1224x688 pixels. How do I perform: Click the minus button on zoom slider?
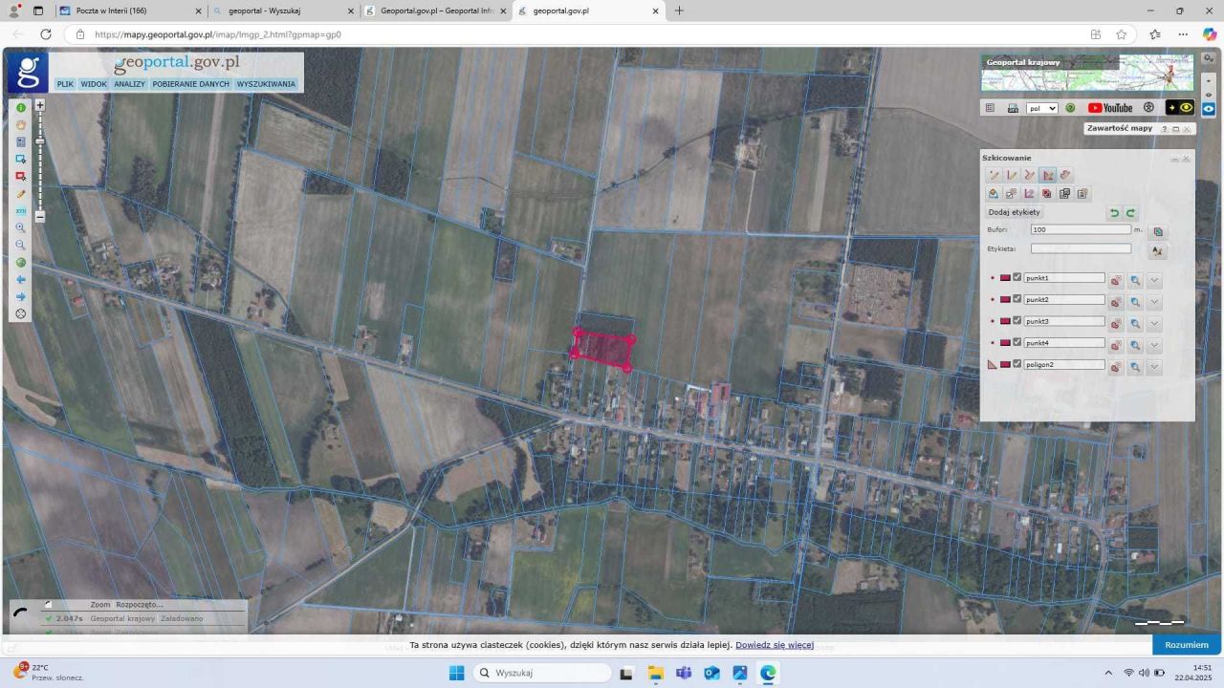pos(40,217)
